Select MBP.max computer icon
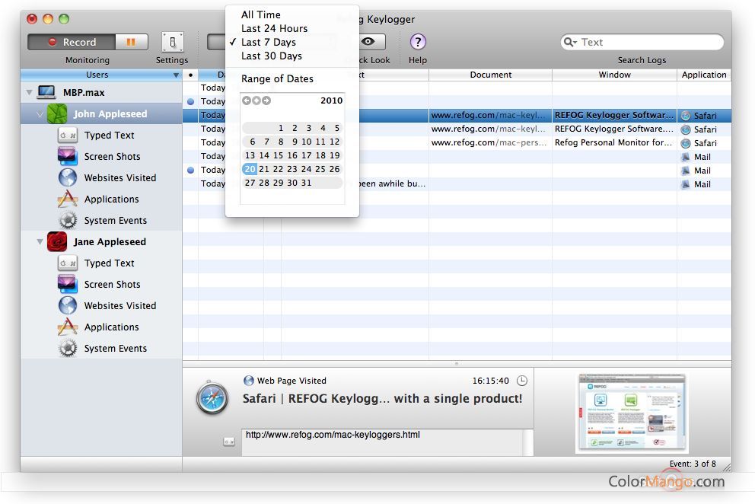 pyautogui.click(x=46, y=91)
